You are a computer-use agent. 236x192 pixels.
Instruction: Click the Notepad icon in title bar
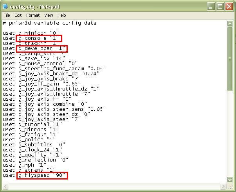point(5,7)
